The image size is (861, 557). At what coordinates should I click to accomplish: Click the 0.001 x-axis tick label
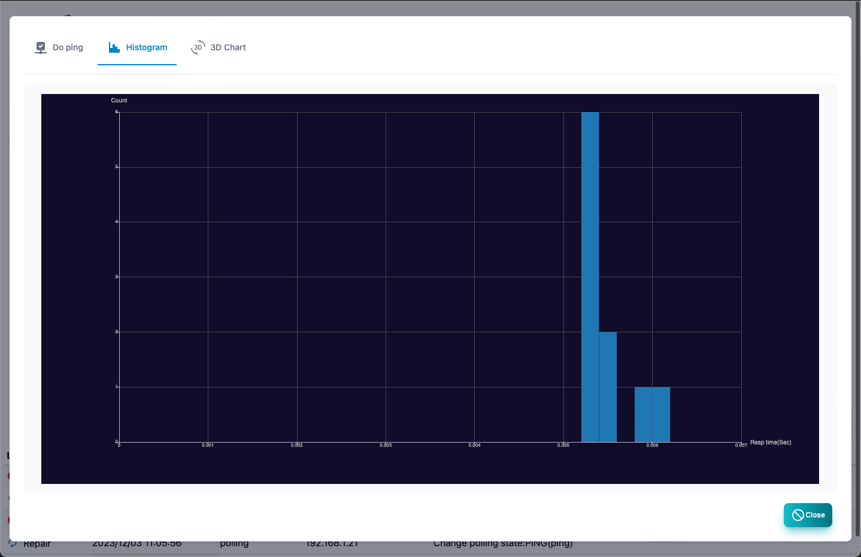pyautogui.click(x=208, y=446)
